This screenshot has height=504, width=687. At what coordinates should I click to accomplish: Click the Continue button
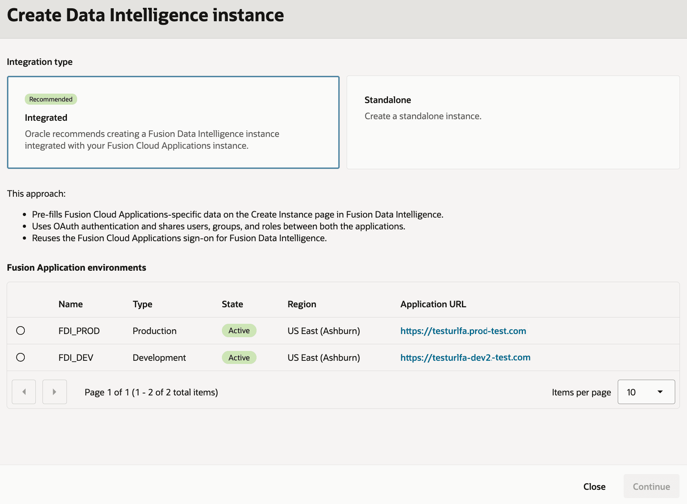[x=651, y=487]
